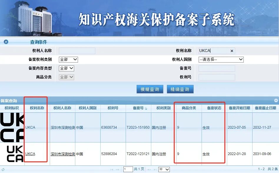
Task: Click the 备案号 input field
Action: [217, 68]
